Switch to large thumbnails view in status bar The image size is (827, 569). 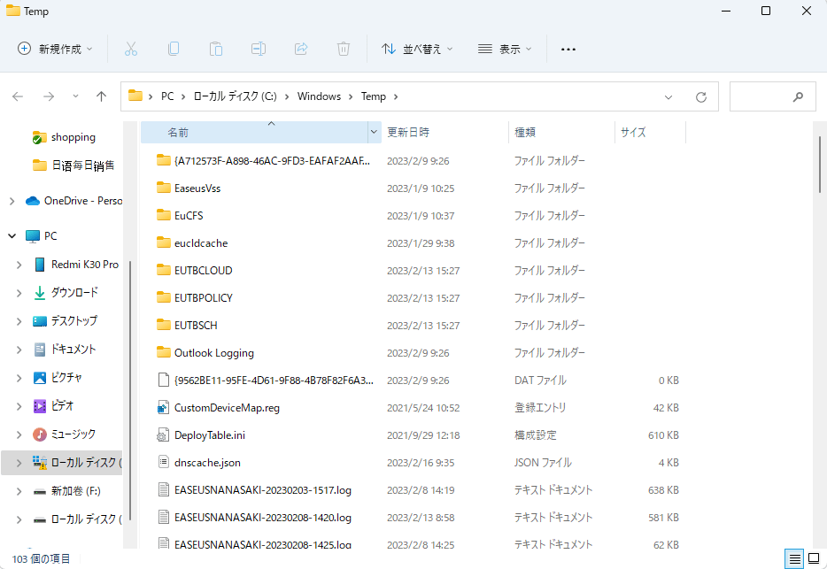(x=815, y=558)
